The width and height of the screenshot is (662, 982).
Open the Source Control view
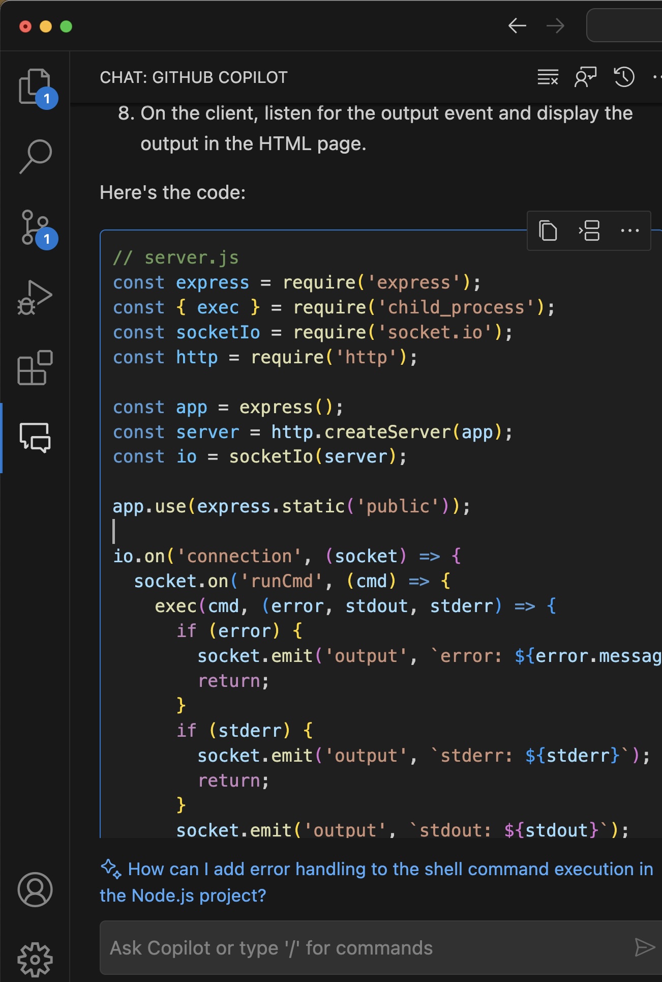(35, 227)
